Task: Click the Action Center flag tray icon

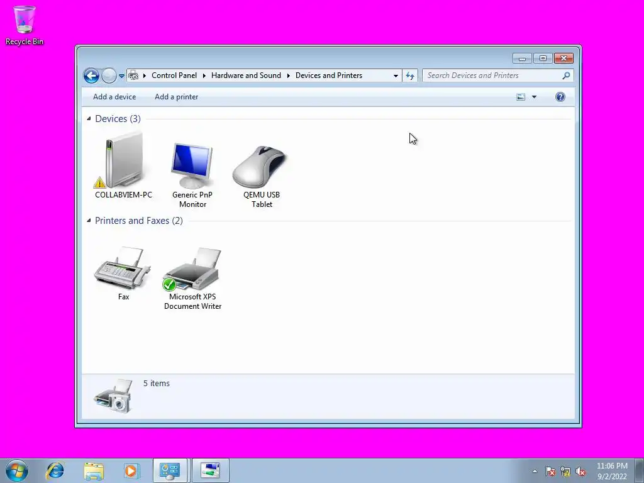Action: [x=550, y=471]
